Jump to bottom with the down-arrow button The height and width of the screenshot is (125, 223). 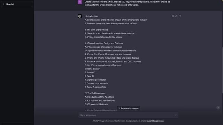pos(218,108)
